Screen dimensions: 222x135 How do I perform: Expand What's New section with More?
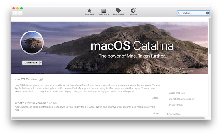click(x=155, y=114)
